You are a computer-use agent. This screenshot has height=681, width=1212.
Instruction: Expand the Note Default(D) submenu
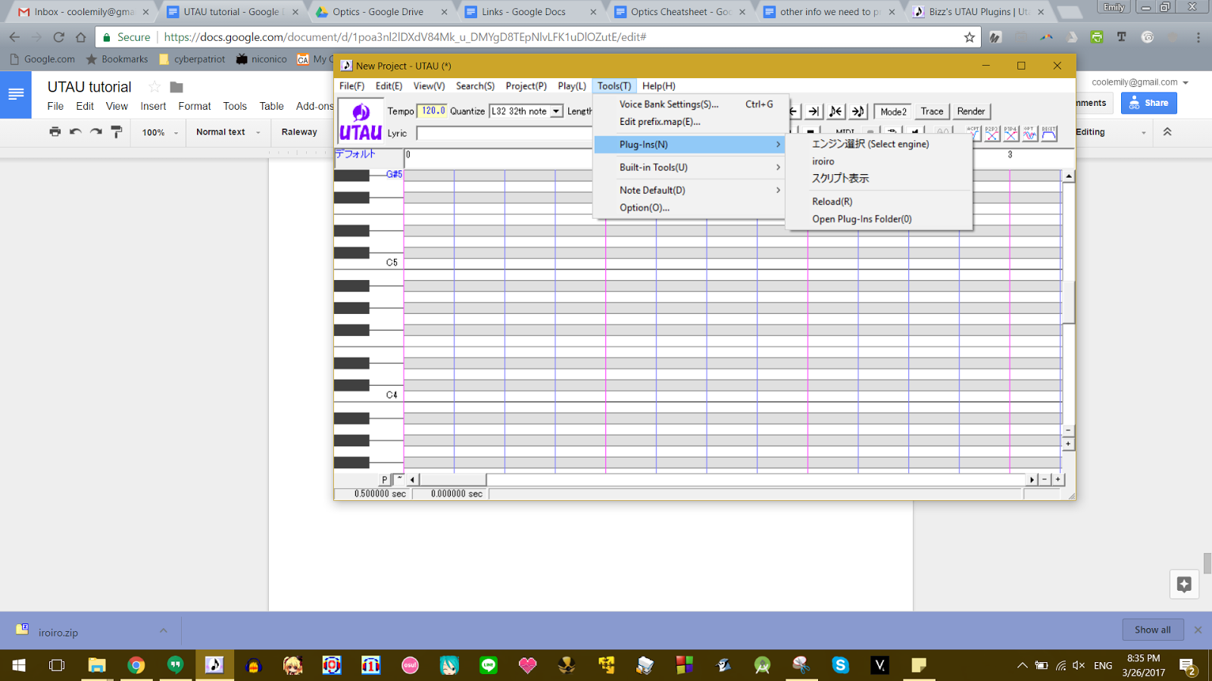(689, 190)
